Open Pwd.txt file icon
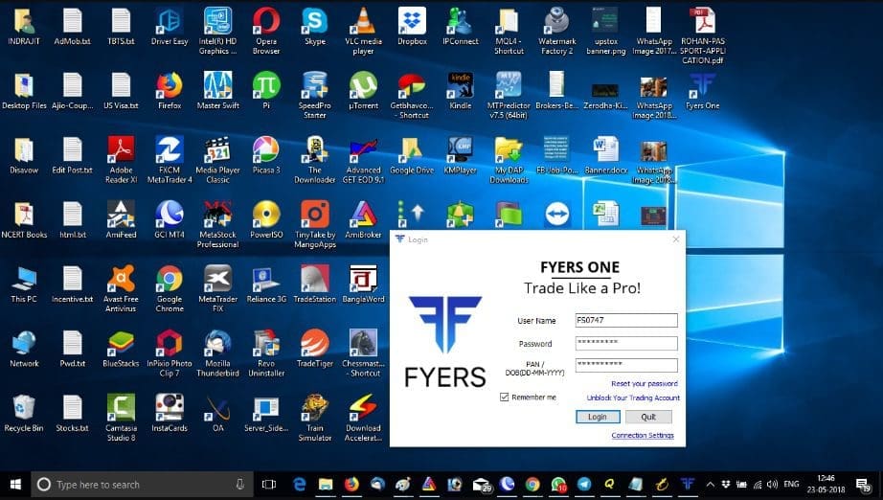The height and width of the screenshot is (500, 883). click(x=73, y=349)
